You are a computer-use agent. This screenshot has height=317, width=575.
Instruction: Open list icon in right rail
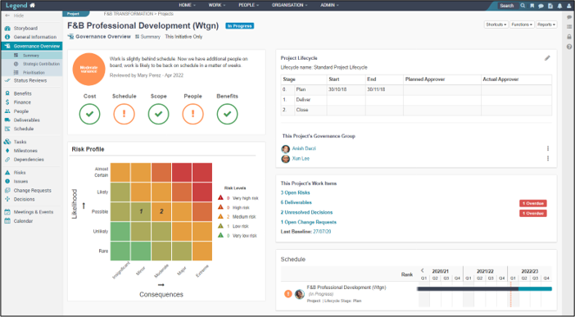(x=569, y=27)
